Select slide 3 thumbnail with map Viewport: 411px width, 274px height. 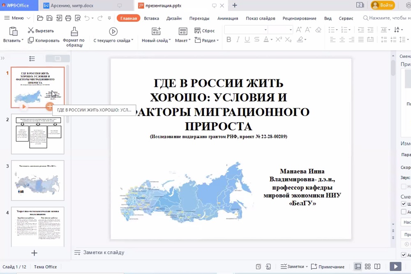[x=38, y=181]
